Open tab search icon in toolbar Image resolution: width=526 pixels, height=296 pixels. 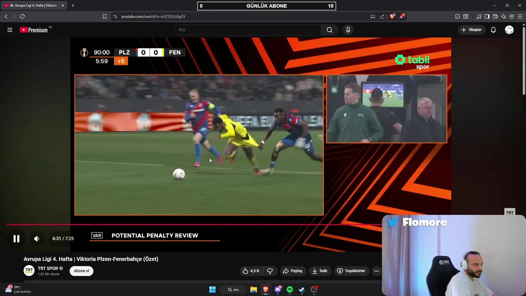[466, 16]
